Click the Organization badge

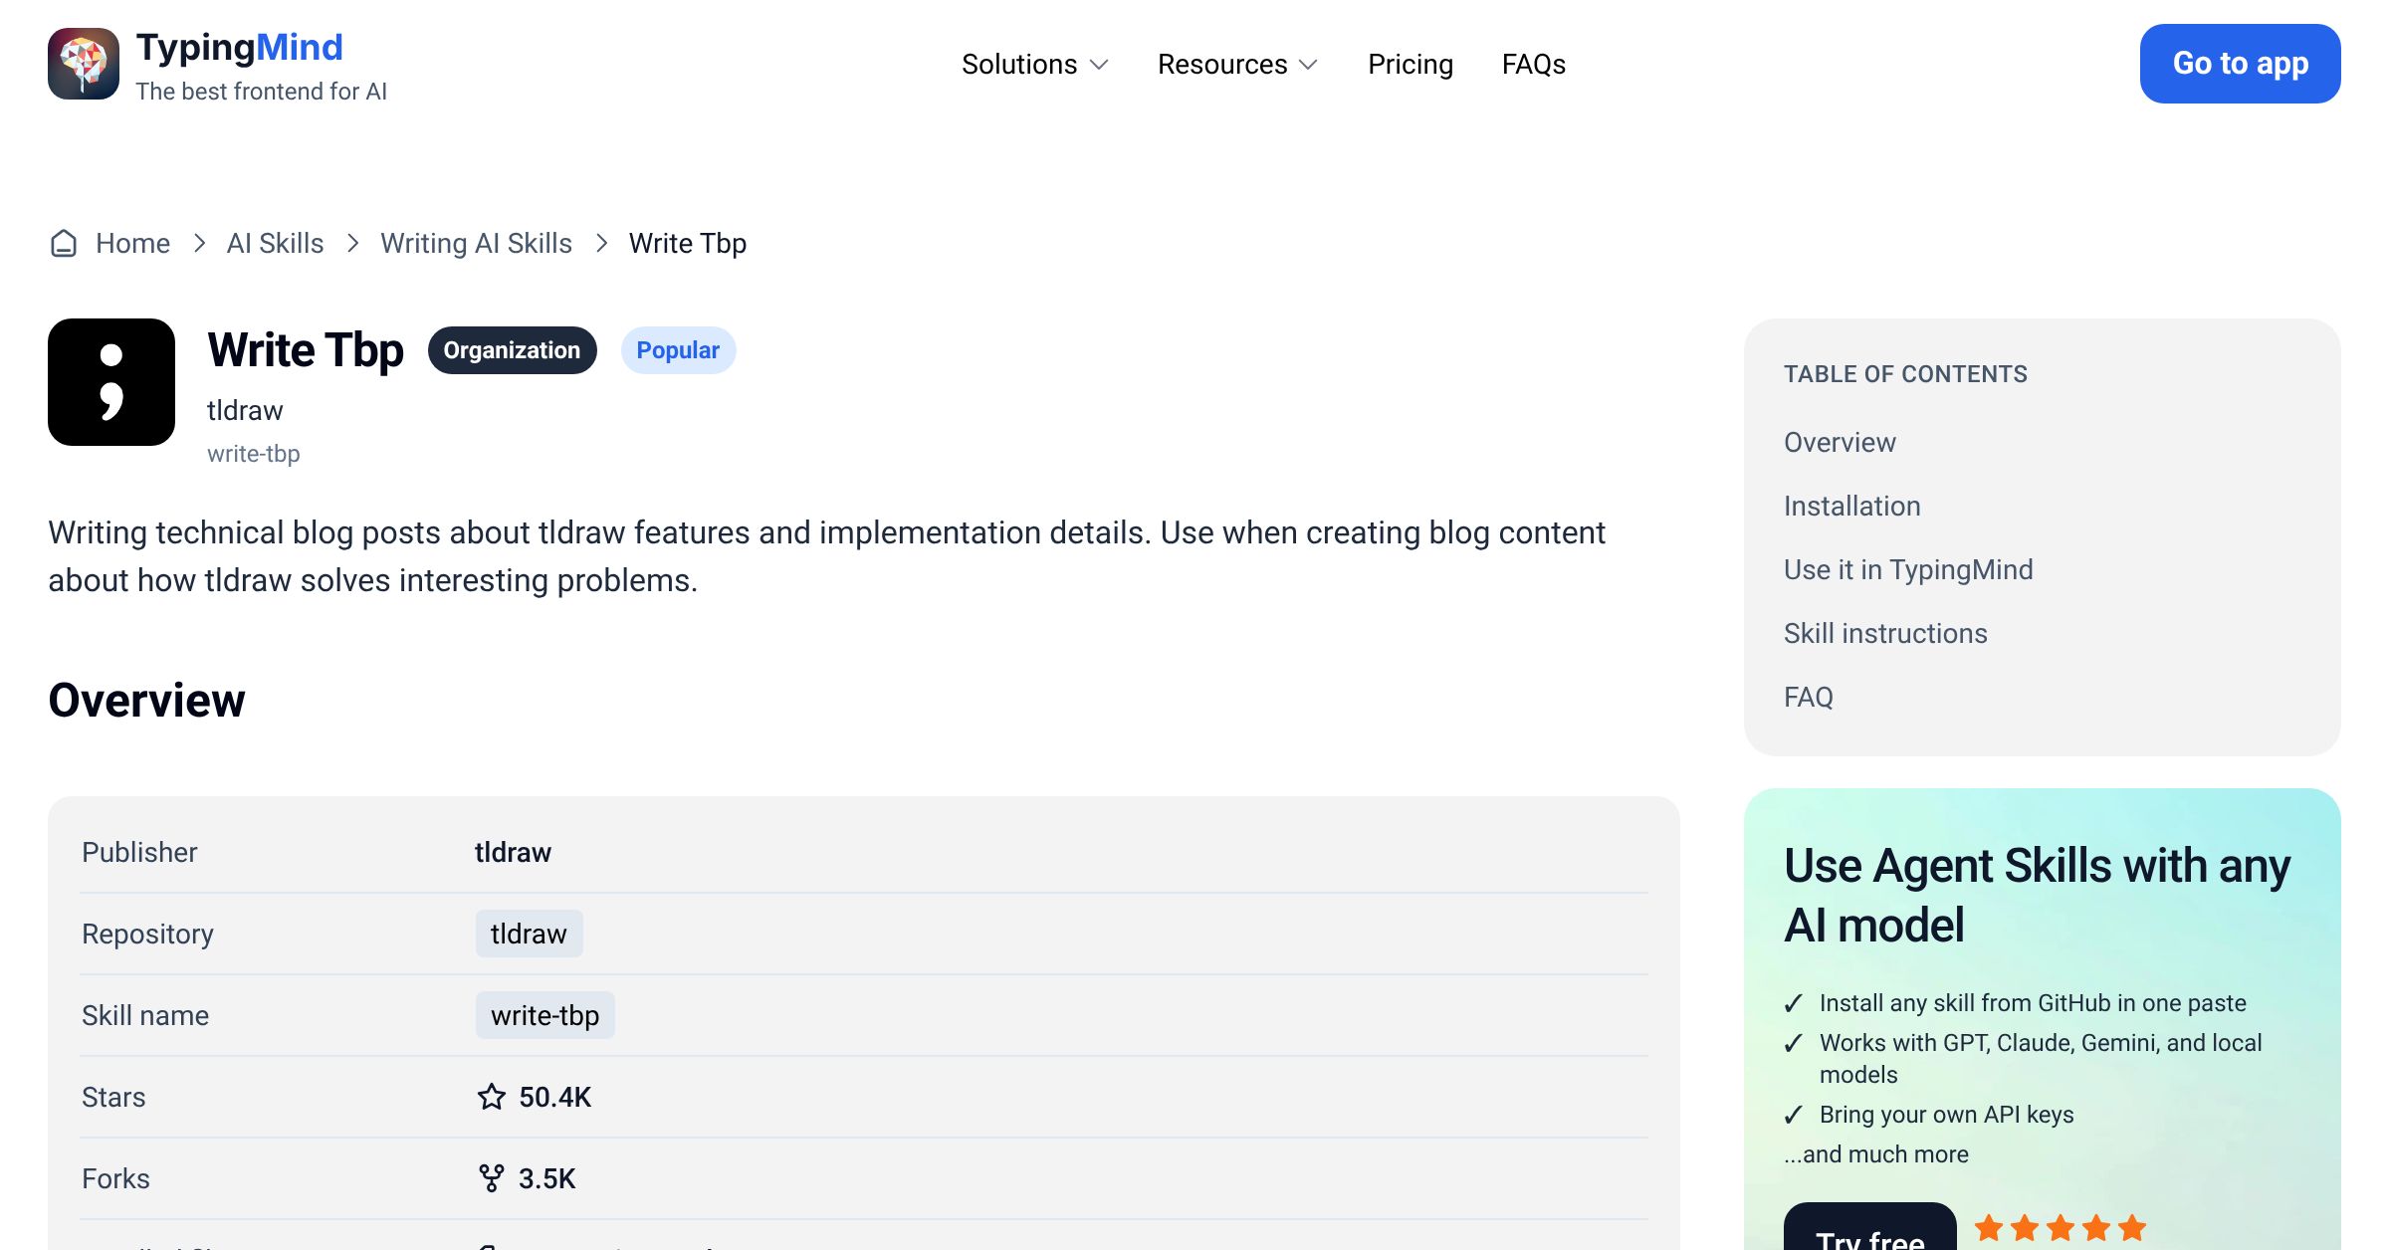click(512, 350)
